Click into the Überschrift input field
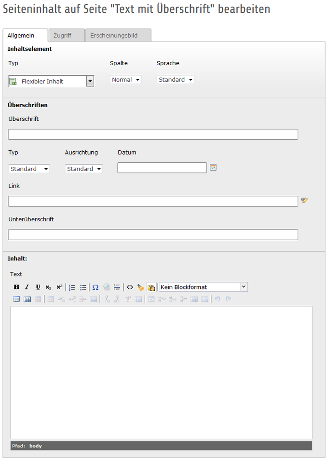 point(153,134)
